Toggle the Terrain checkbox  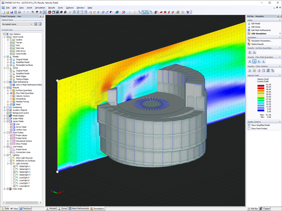[x=11, y=43]
